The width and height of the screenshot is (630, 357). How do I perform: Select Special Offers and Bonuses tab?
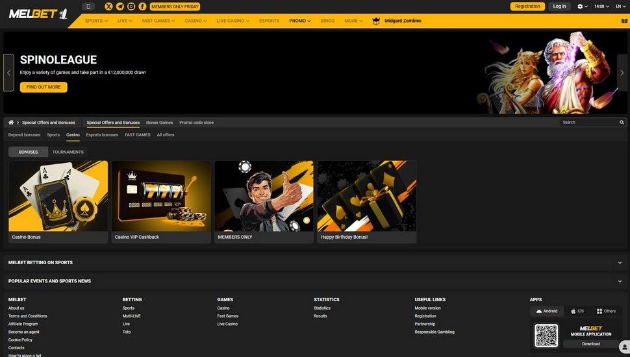click(x=113, y=123)
